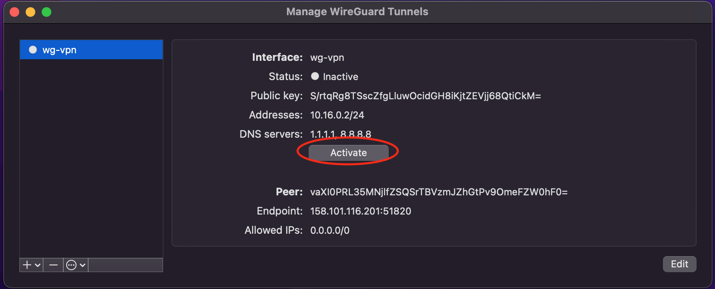Click the Inactive status text
Image resolution: width=715 pixels, height=289 pixels.
click(340, 77)
